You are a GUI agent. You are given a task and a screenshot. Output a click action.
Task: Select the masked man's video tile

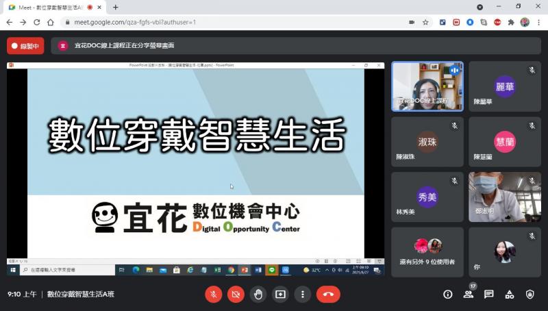(x=505, y=197)
